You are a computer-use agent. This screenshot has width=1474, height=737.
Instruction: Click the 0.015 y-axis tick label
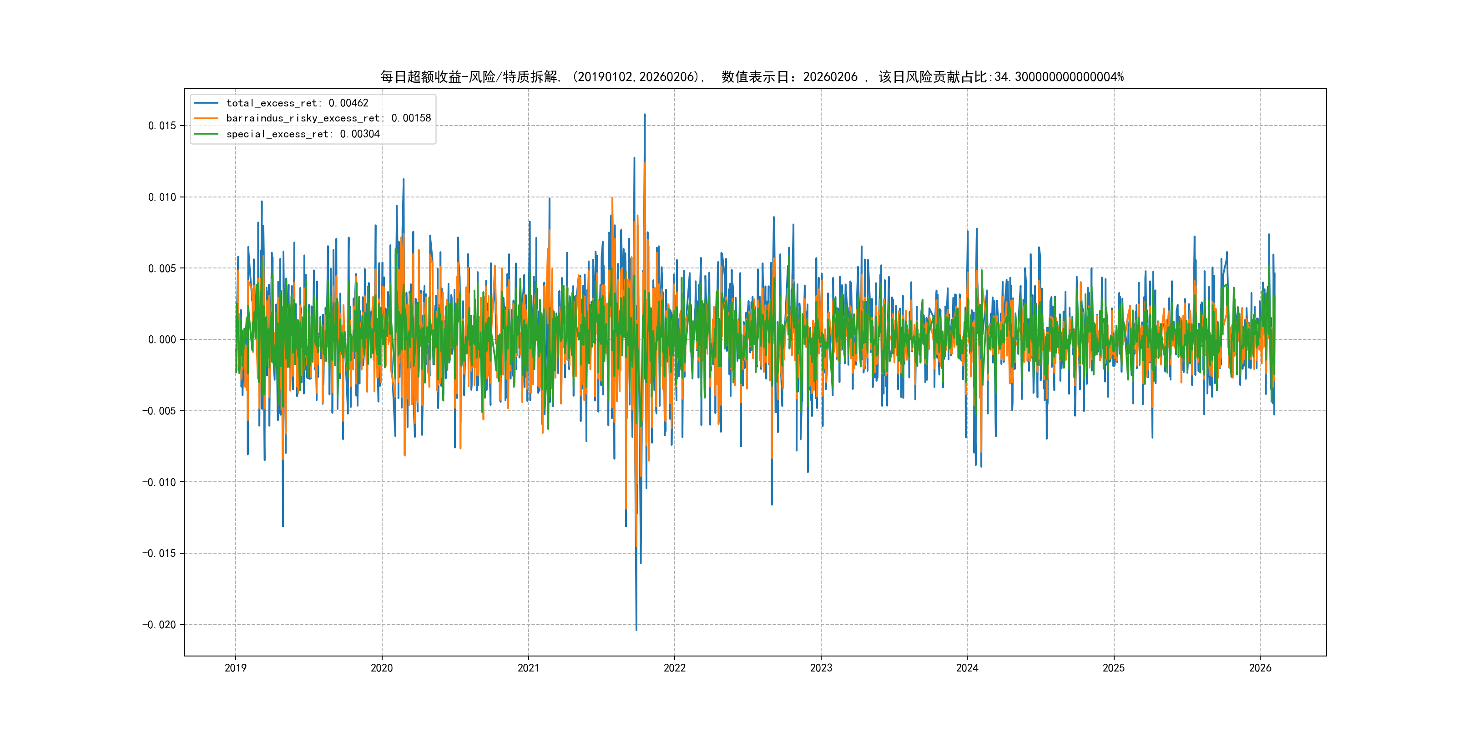162,126
